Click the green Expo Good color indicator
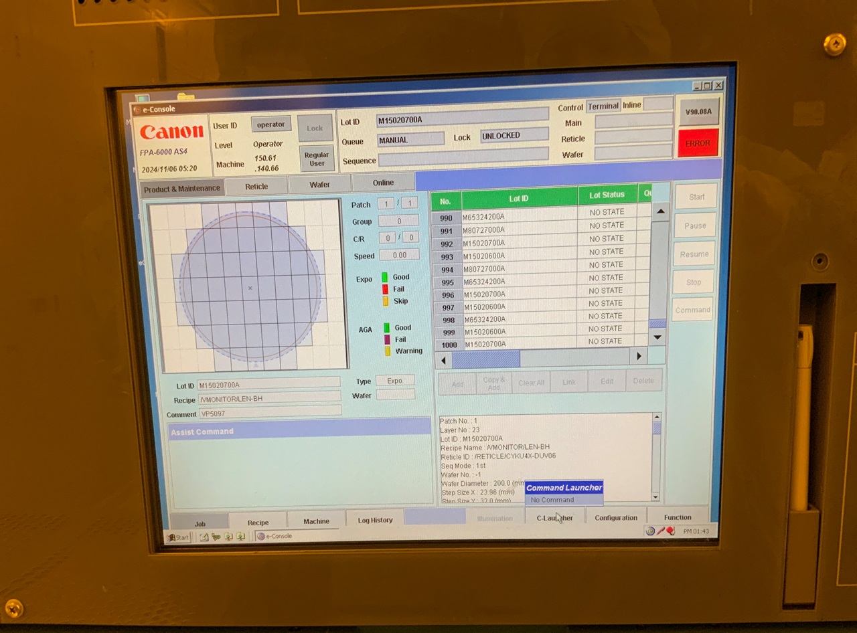The image size is (857, 633). pos(385,277)
